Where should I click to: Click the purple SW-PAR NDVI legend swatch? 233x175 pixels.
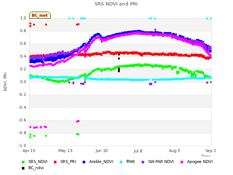[143, 162]
